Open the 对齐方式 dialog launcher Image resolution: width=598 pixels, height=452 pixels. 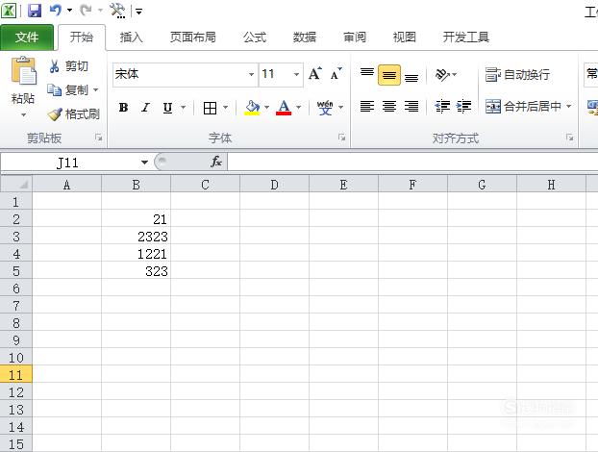click(x=569, y=138)
